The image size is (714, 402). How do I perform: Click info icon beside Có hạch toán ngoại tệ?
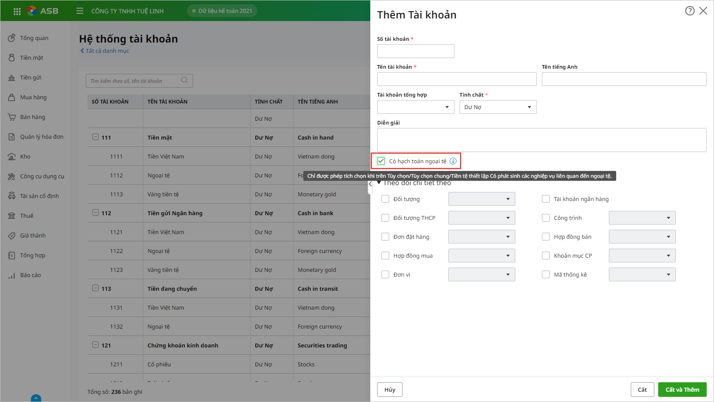[453, 161]
